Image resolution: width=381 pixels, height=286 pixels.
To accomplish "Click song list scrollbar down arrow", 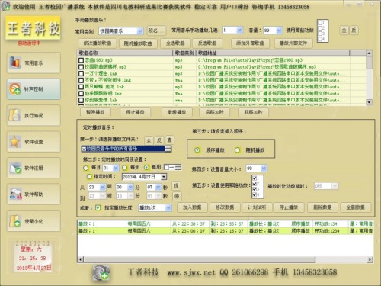I will (369, 102).
